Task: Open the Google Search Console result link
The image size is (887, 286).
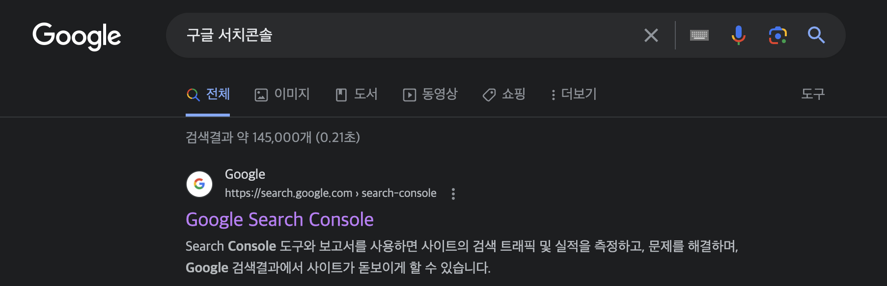Action: [x=279, y=219]
